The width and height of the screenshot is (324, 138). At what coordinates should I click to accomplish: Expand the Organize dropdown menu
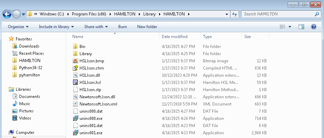pos(18,27)
